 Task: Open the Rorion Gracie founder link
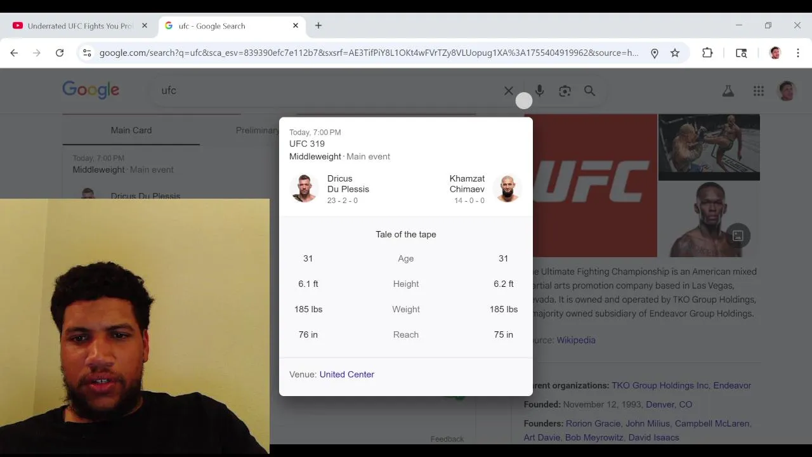[x=593, y=423]
